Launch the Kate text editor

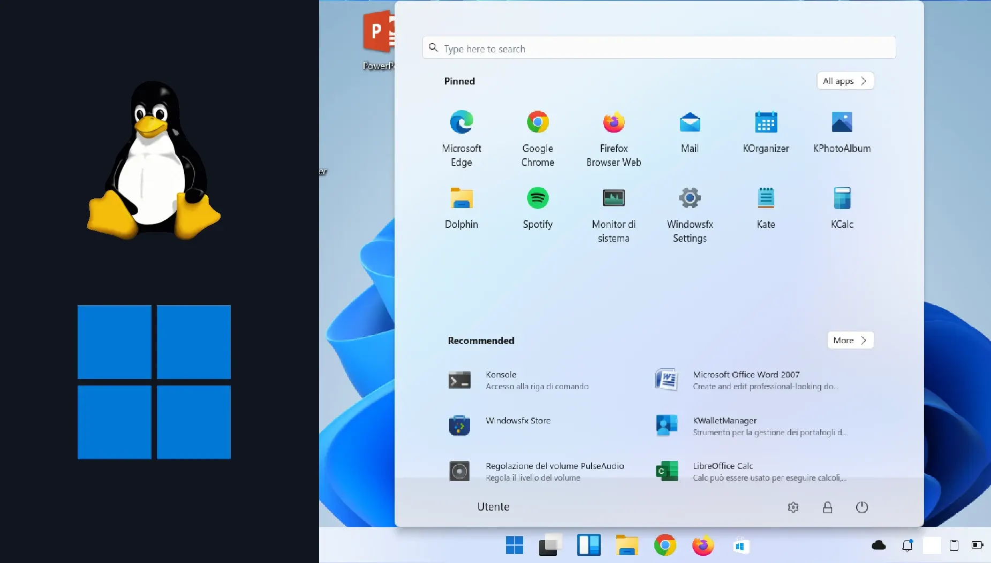[x=766, y=199]
